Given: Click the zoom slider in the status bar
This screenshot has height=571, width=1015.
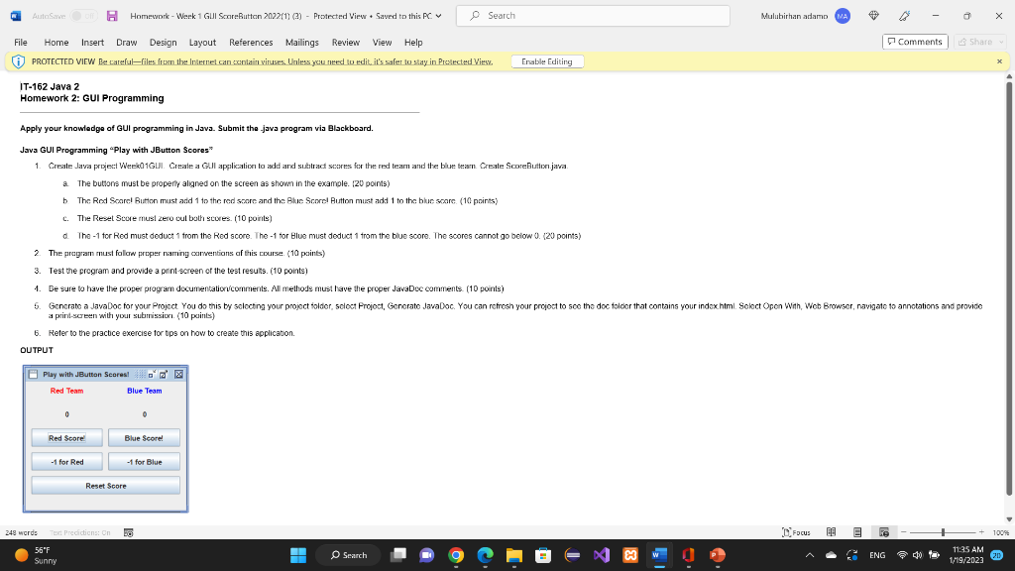Looking at the screenshot, I should [x=943, y=532].
